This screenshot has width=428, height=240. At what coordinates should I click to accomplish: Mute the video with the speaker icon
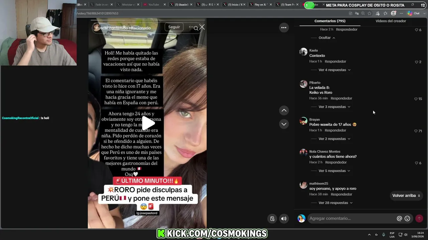(x=284, y=219)
